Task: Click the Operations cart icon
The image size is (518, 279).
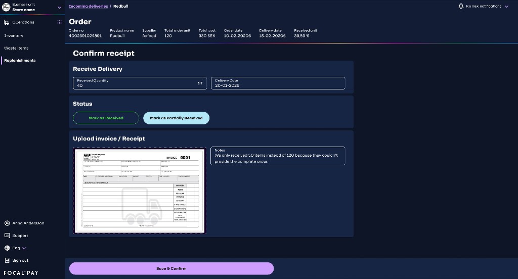Action: [6, 22]
